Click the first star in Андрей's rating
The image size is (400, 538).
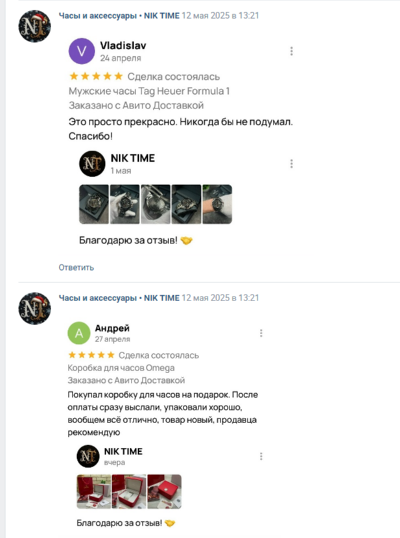tap(72, 355)
